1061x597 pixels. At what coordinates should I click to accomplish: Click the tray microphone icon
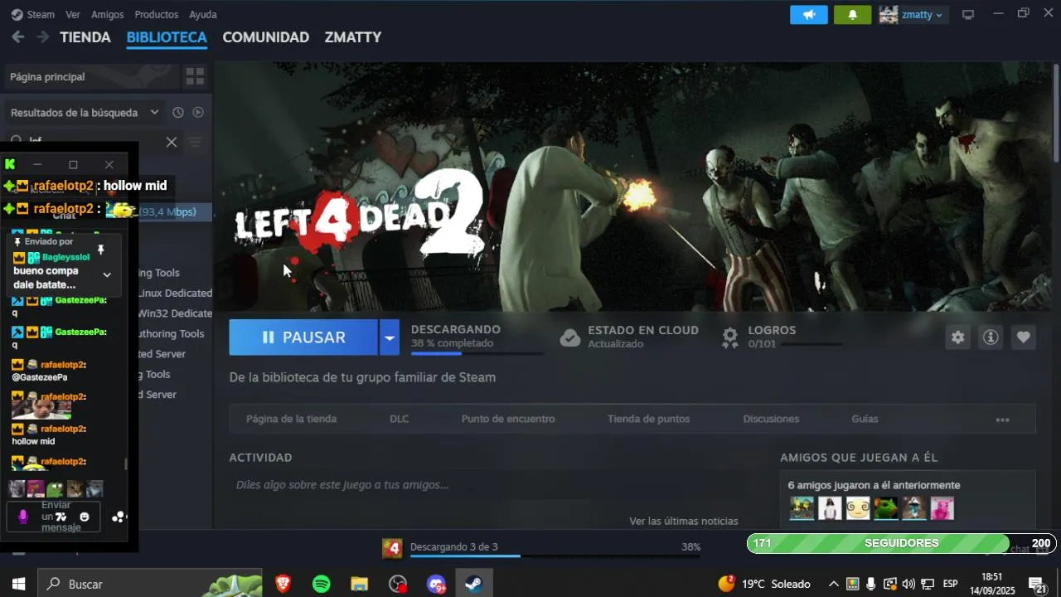870,584
